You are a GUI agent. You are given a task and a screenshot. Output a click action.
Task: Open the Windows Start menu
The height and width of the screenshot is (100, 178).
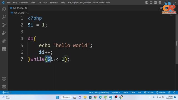pyautogui.click(x=58, y=97)
